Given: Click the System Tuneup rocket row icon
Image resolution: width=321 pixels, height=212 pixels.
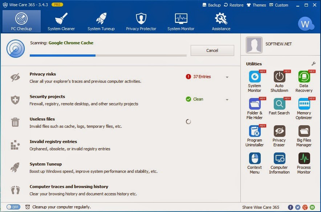Looking at the screenshot, I should click(x=15, y=167).
